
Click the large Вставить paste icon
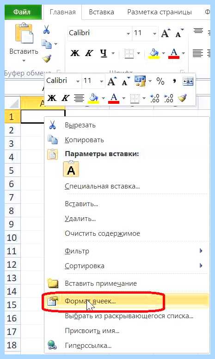pos(24,33)
